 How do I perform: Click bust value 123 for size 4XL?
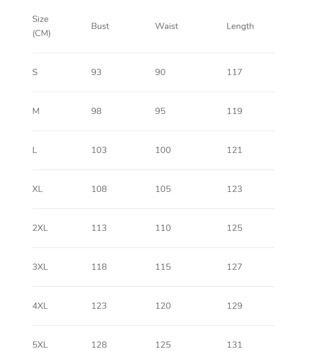click(x=99, y=306)
